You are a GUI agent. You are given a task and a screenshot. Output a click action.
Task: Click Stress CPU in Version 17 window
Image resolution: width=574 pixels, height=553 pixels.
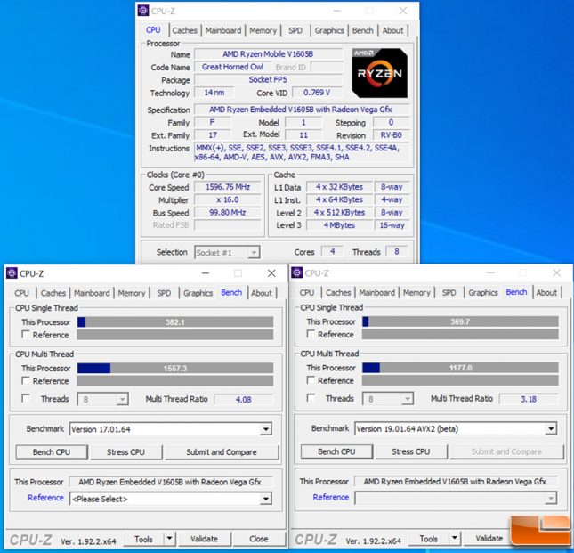click(126, 452)
